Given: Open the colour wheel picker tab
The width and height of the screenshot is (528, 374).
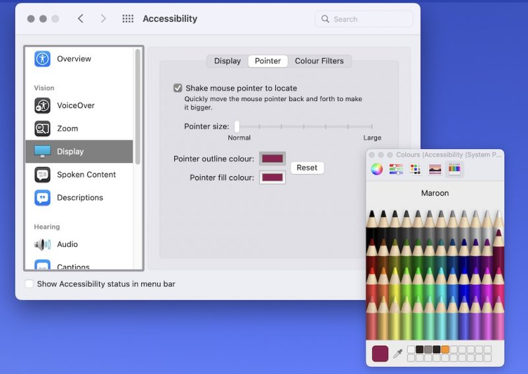Looking at the screenshot, I should coord(377,169).
